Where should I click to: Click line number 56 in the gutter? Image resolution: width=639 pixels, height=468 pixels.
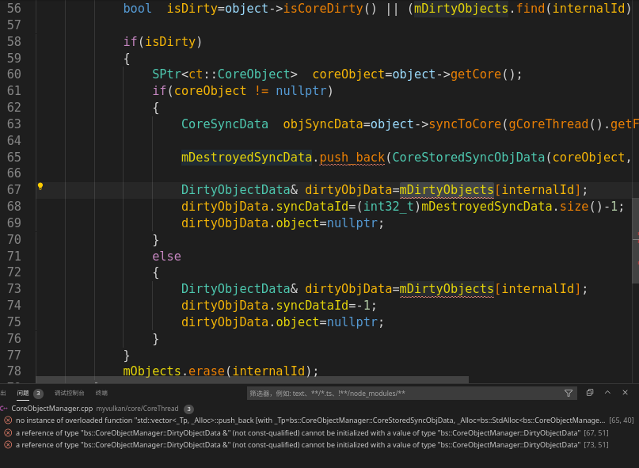click(14, 8)
